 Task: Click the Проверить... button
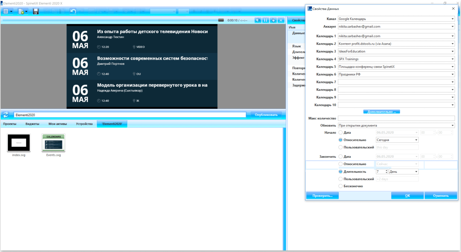pyautogui.click(x=322, y=196)
